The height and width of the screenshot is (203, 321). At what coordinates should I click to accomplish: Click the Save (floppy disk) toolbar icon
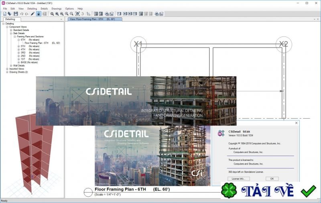tap(16, 14)
